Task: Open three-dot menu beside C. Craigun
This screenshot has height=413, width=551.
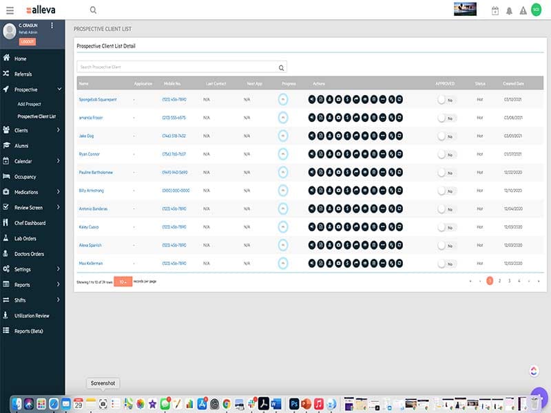Action: [x=52, y=25]
